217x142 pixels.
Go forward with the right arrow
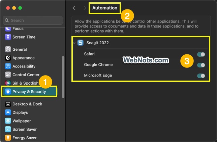pyautogui.click(x=85, y=8)
